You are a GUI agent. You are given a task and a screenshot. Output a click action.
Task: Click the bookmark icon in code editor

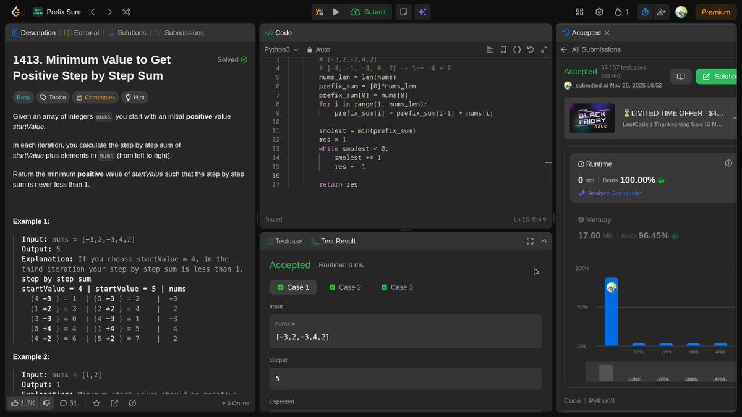coord(503,49)
